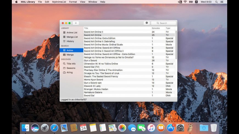Select Druaga no Tou: The Sword of Uruk

point(129,73)
